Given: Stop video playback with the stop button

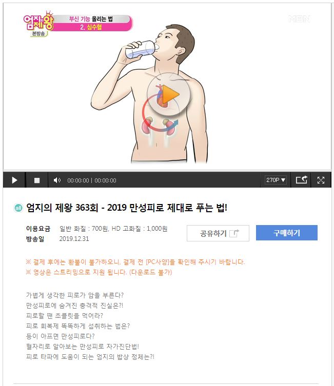Looking at the screenshot, I should pyautogui.click(x=37, y=180).
